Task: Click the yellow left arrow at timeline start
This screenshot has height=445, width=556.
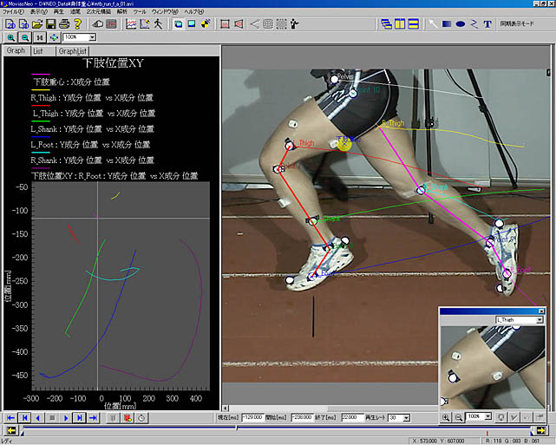Action: click(11, 430)
